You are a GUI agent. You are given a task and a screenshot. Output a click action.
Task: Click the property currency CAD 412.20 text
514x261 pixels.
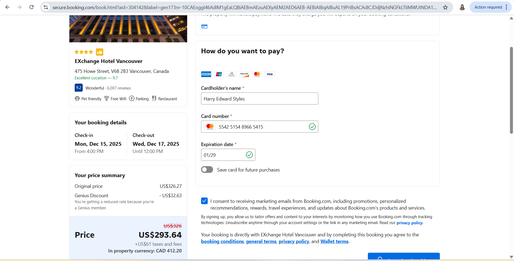[145, 251]
